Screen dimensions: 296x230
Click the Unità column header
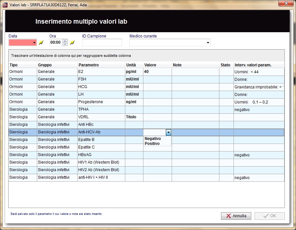pos(134,65)
